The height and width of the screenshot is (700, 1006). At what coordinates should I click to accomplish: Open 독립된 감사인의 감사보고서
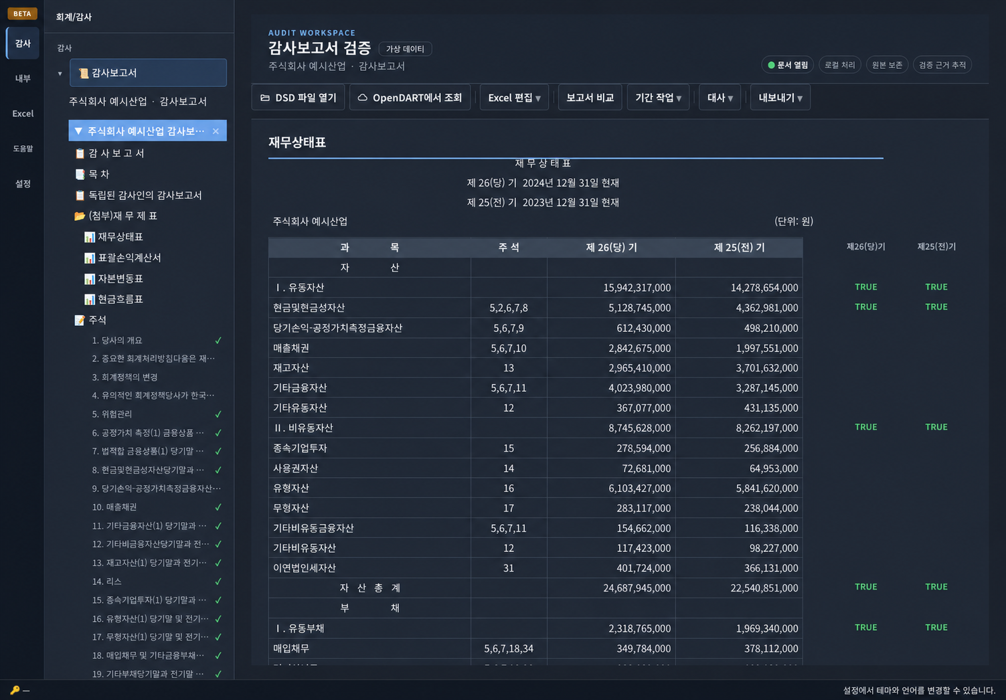pos(145,195)
